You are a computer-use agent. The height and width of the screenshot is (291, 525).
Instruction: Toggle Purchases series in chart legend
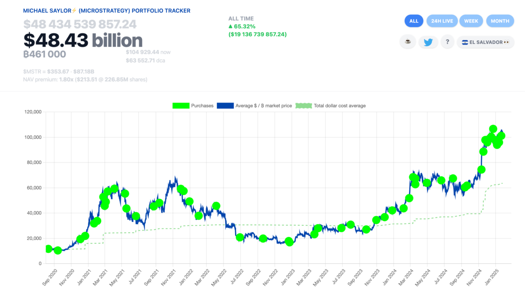193,105
